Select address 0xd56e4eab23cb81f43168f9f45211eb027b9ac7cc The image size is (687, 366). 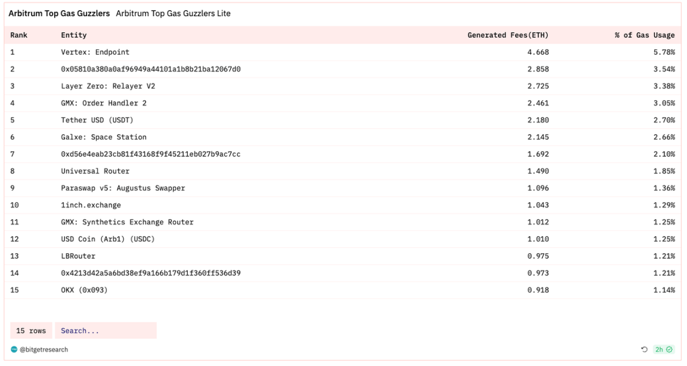151,154
